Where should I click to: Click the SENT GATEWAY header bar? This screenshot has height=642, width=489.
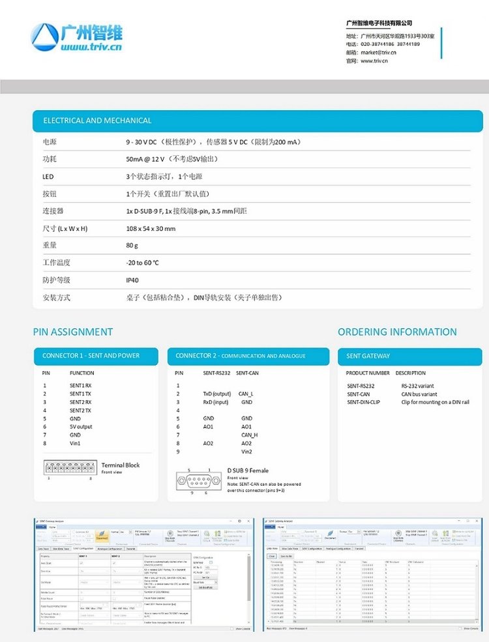pos(410,357)
